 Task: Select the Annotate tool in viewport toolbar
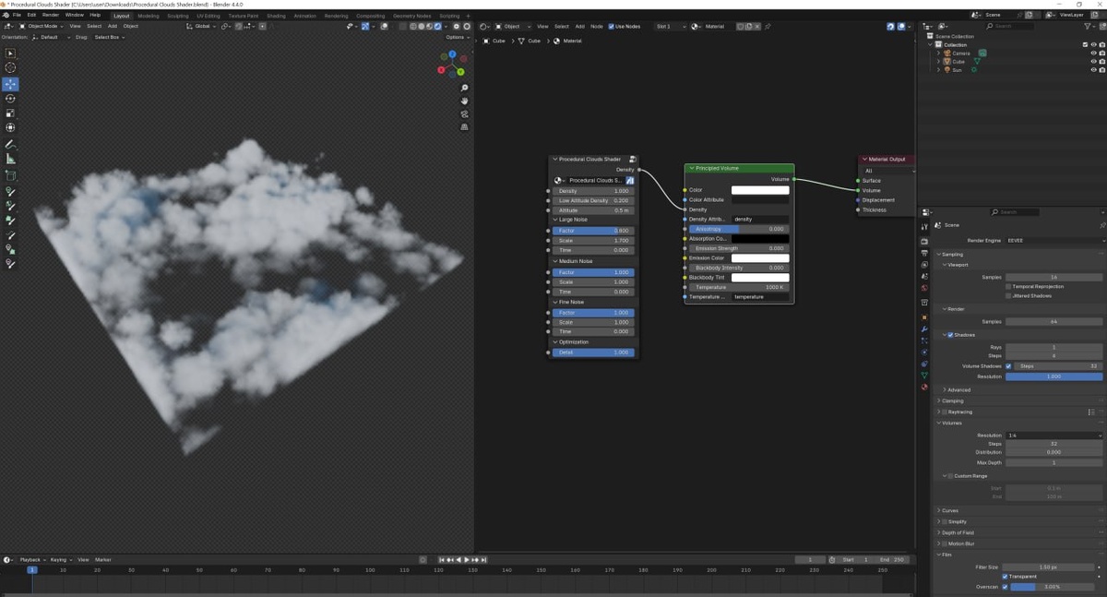[x=10, y=145]
